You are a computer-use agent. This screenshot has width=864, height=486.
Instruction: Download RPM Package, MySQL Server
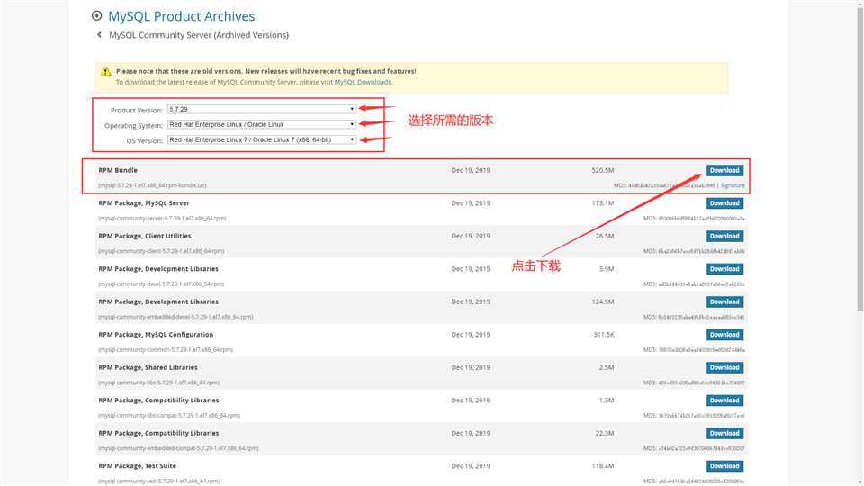[724, 203]
